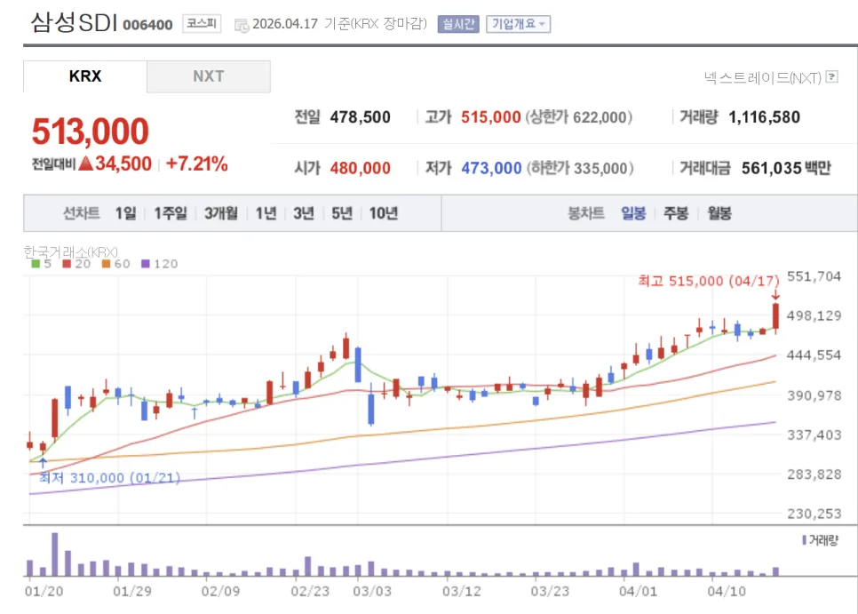Click the 전일 value 478,500
The height and width of the screenshot is (614, 858).
360,117
